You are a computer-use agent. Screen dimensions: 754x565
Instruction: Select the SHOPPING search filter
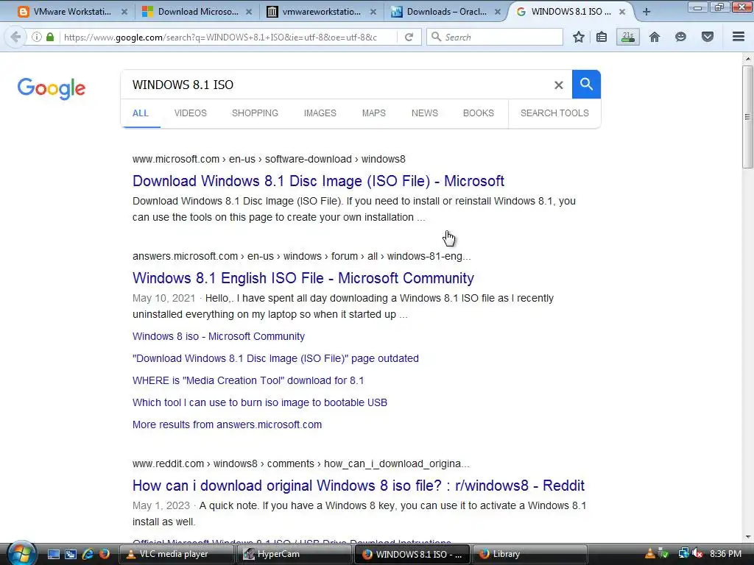point(255,113)
